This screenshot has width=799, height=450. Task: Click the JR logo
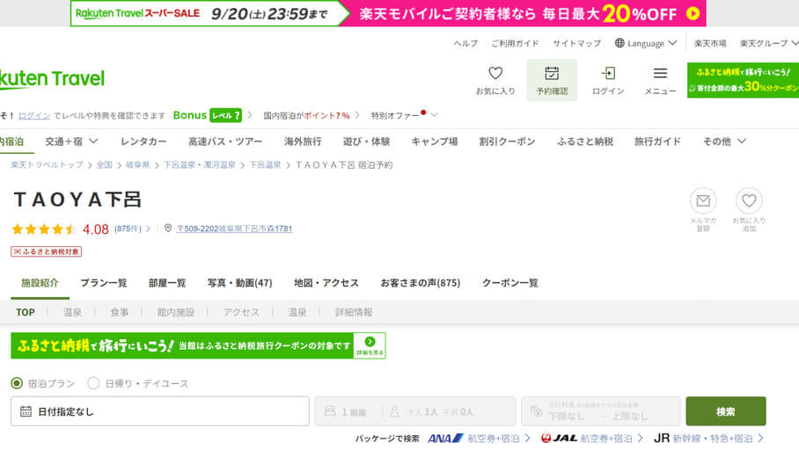point(662,438)
